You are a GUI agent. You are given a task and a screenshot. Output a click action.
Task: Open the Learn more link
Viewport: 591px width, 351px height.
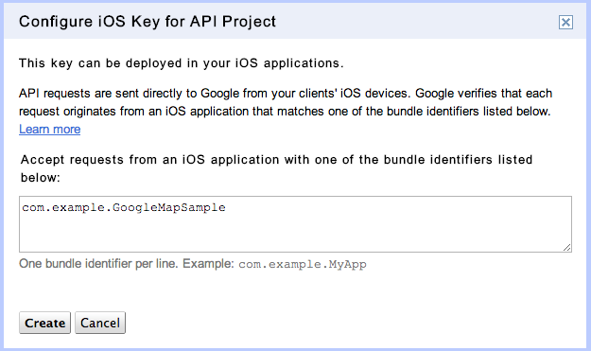click(50, 130)
